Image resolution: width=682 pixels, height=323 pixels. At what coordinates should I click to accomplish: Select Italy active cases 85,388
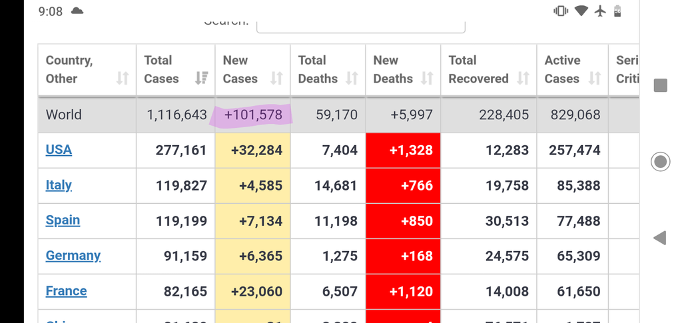pyautogui.click(x=579, y=186)
